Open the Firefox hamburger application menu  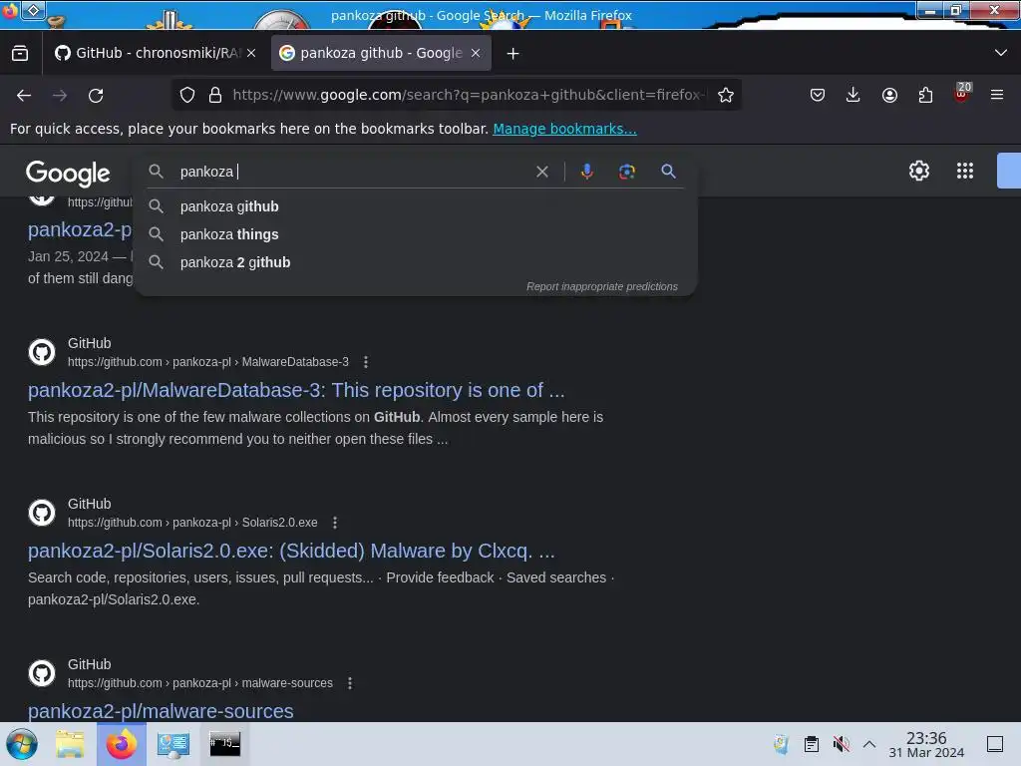pos(997,95)
